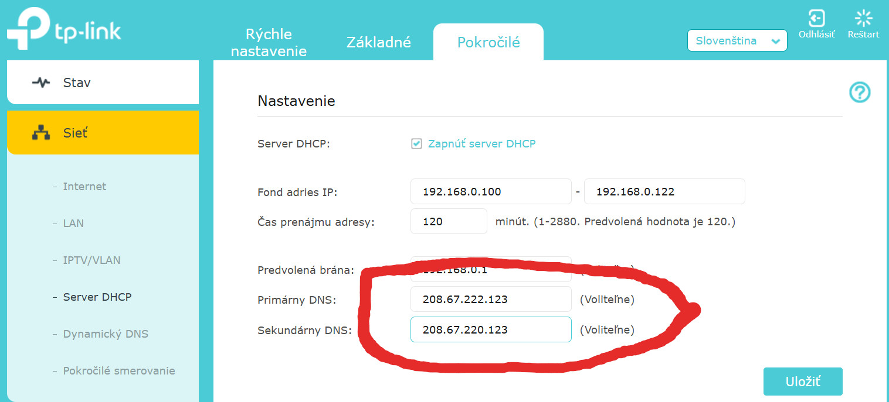Click the language dropdown chevron arrow
889x402 pixels.
pos(776,42)
